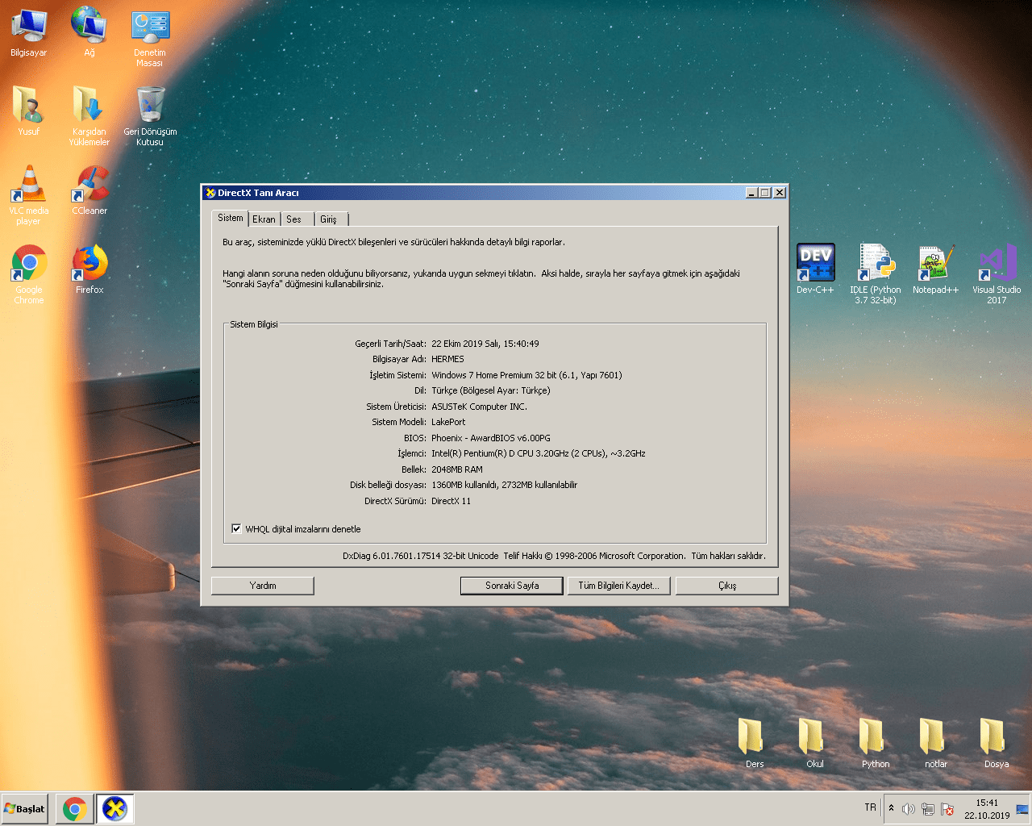This screenshot has height=826, width=1032.
Task: Click the Tüm Bilgileri Kaydet button
Action: (618, 586)
